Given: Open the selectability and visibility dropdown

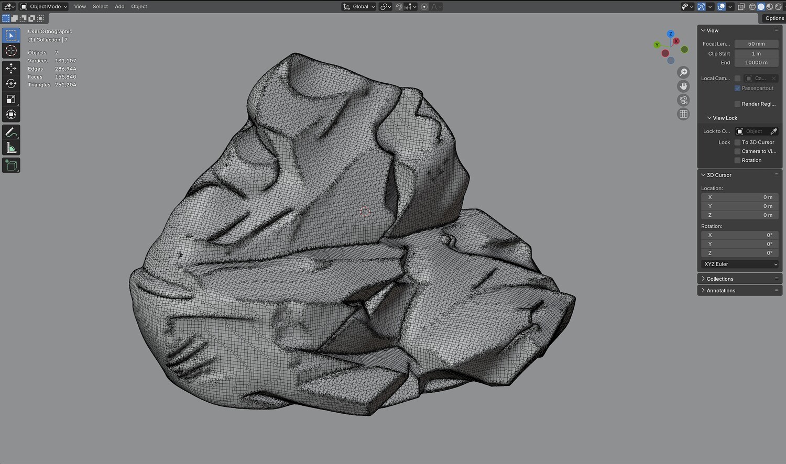Looking at the screenshot, I should 687,7.
